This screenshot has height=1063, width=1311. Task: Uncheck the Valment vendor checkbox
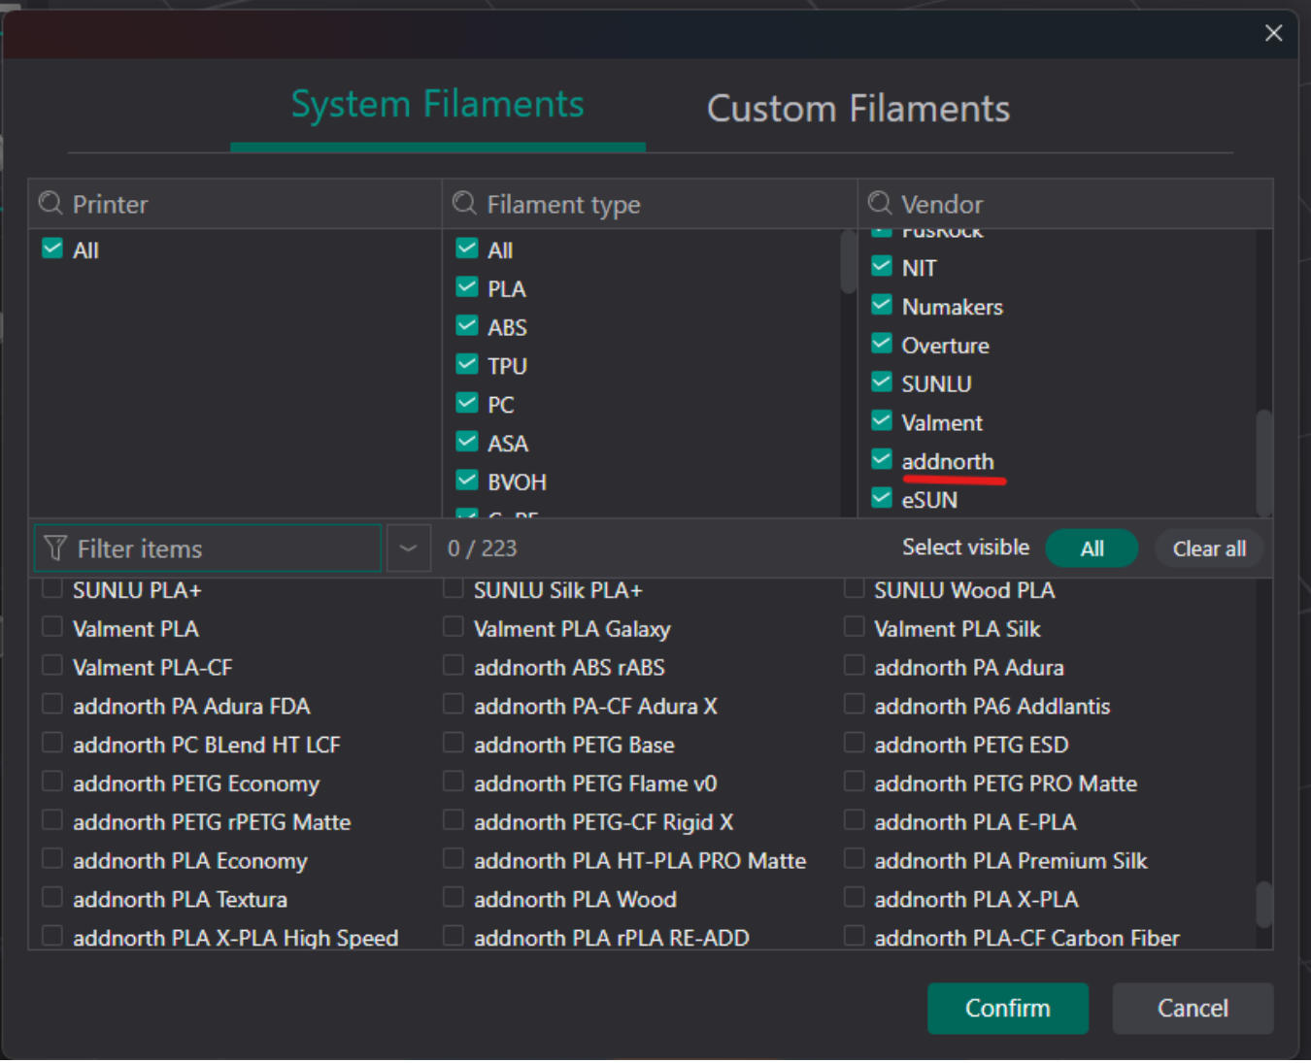tap(882, 420)
